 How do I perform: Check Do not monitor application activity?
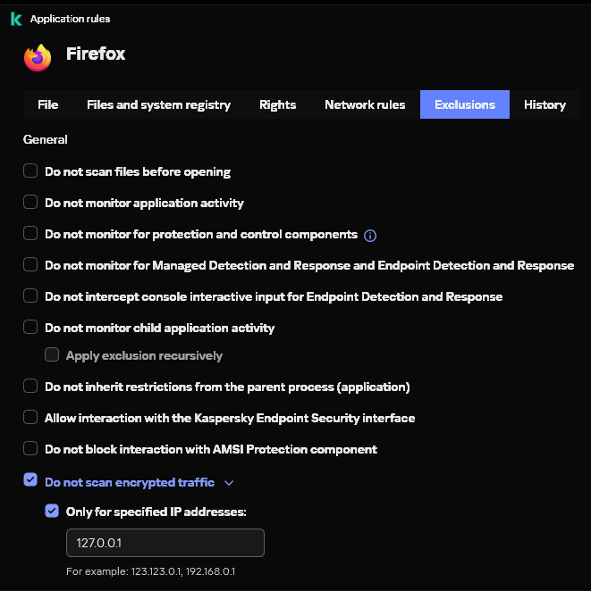click(x=30, y=203)
